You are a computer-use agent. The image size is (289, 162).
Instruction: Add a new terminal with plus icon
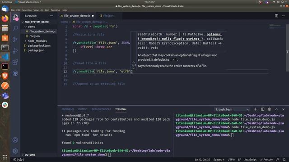coord(256,109)
